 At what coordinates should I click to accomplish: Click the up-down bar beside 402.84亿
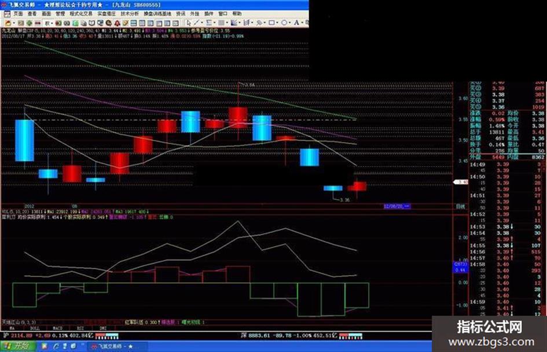107,336
